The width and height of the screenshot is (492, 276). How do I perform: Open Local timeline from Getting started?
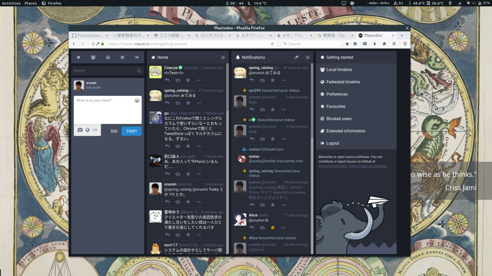[x=356, y=70]
